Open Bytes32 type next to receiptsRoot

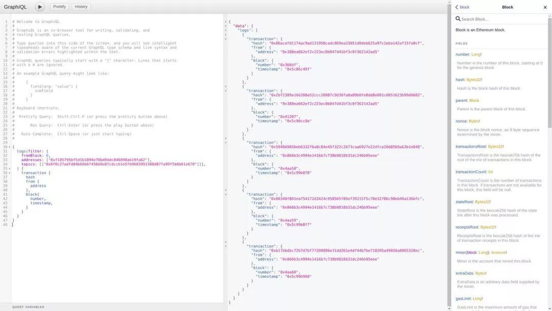pyautogui.click(x=488, y=227)
